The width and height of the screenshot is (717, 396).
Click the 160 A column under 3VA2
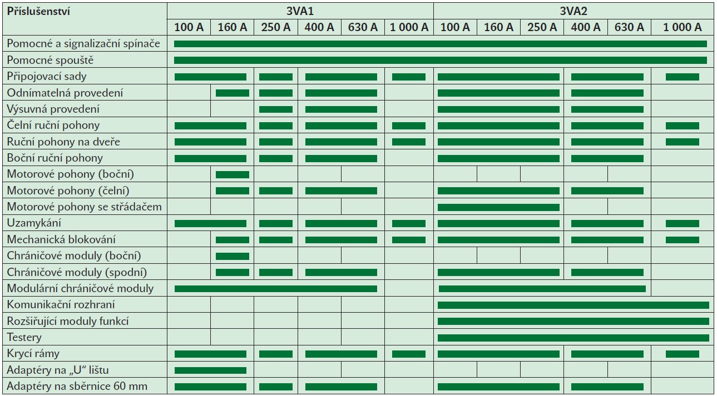tap(498, 27)
